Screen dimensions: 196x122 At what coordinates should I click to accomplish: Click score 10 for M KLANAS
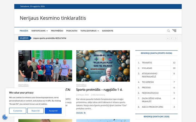(174, 68)
